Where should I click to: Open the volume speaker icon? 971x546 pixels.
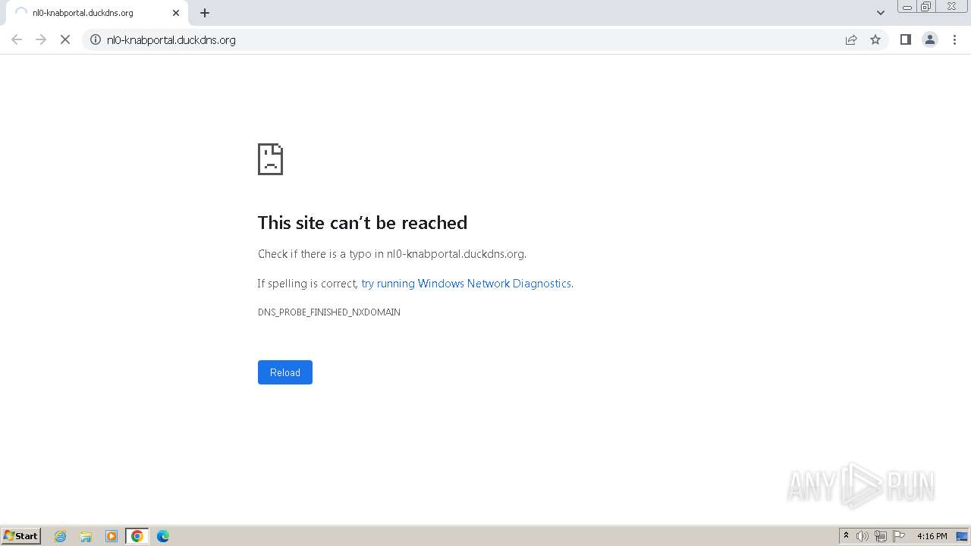(x=863, y=536)
